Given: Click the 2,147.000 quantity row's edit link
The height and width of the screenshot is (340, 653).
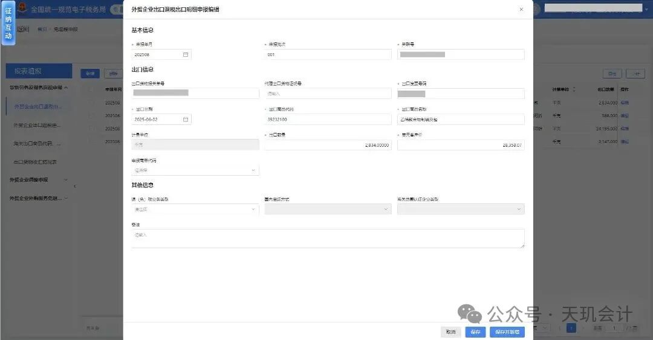Looking at the screenshot, I should pos(625,141).
